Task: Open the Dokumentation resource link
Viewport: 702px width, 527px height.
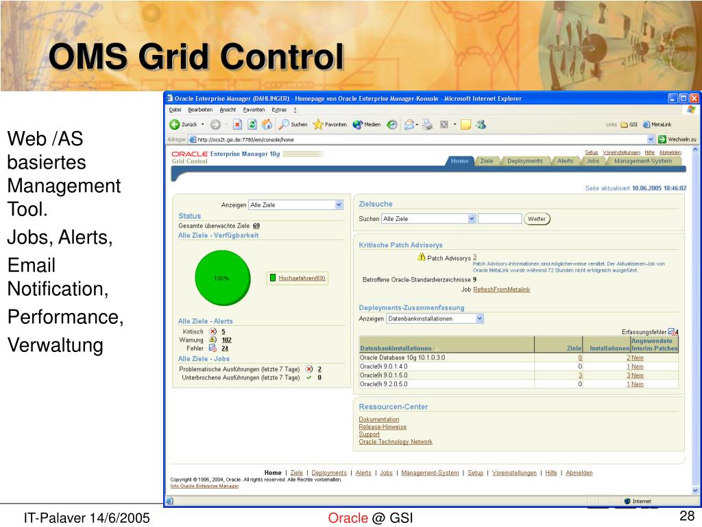Action: [x=378, y=419]
